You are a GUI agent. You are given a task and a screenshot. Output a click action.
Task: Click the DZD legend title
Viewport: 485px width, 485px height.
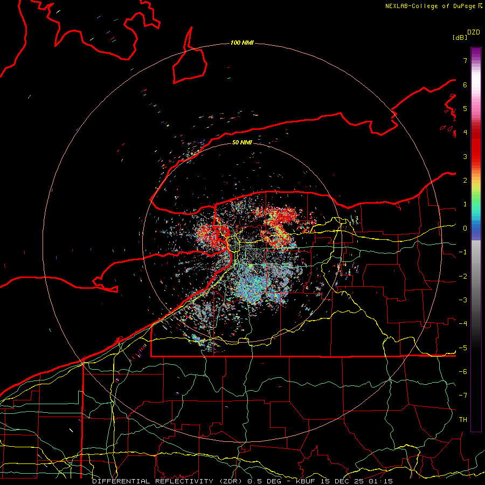[474, 32]
